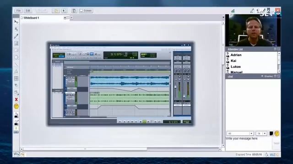Select the insert image tool
Viewport: 293px width, 164px height.
16,43
